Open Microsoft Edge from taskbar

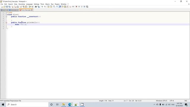[70, 105]
